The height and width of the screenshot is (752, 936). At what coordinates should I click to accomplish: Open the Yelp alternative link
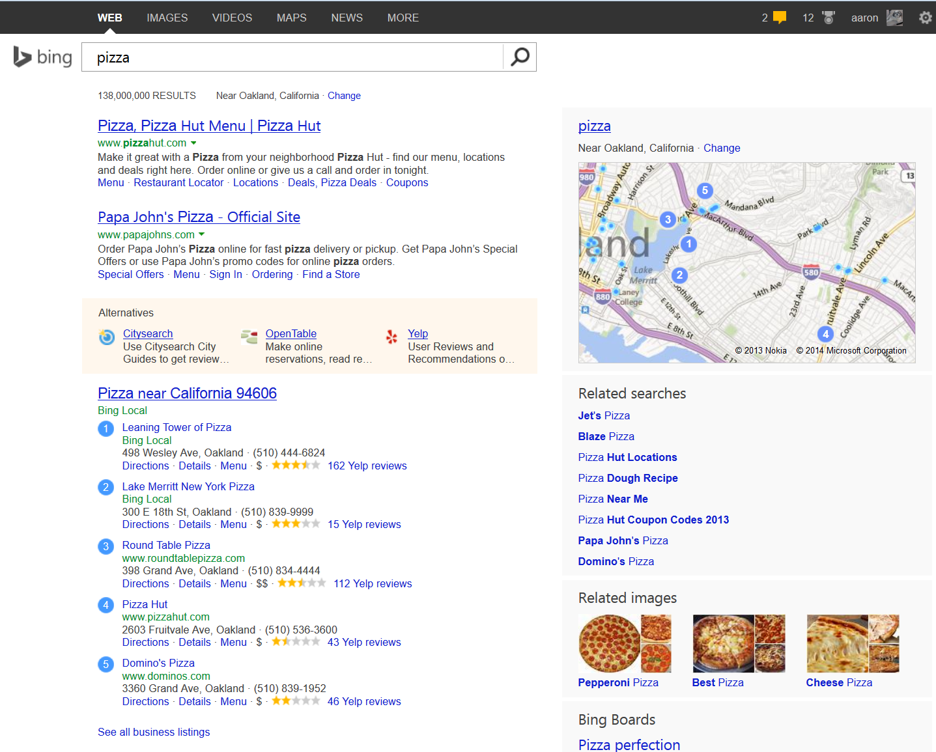click(x=418, y=334)
